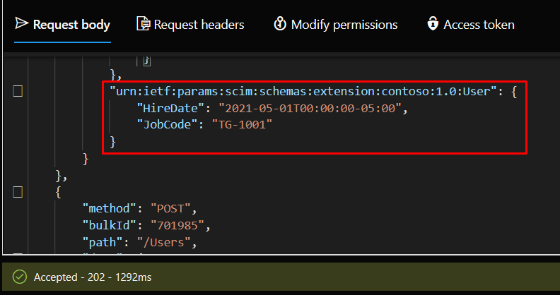The height and width of the screenshot is (295, 560).
Task: Click the green Accepted checkmark icon
Action: tap(20, 277)
